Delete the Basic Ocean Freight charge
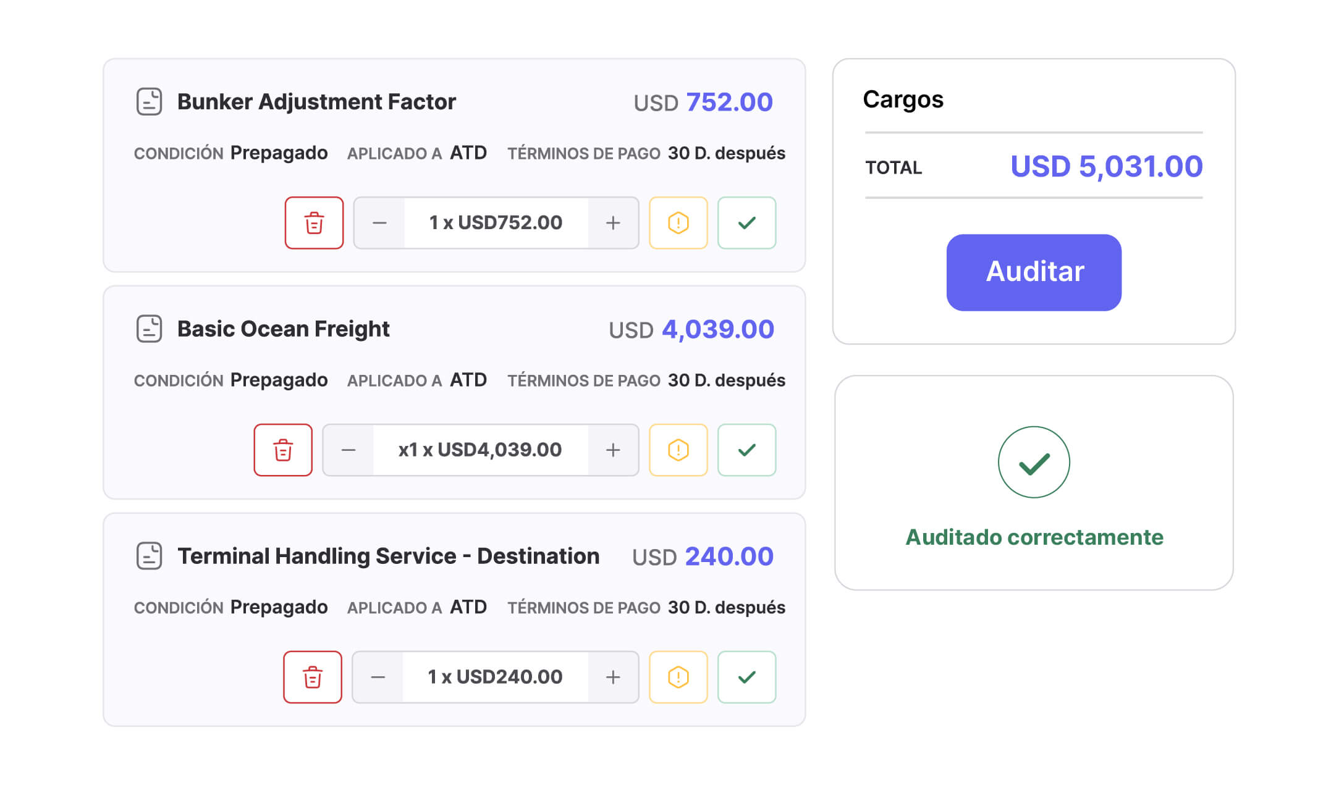 (x=283, y=450)
